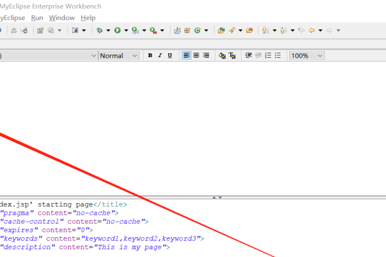Center align the text
This screenshot has height=257, width=386.
pyautogui.click(x=196, y=56)
